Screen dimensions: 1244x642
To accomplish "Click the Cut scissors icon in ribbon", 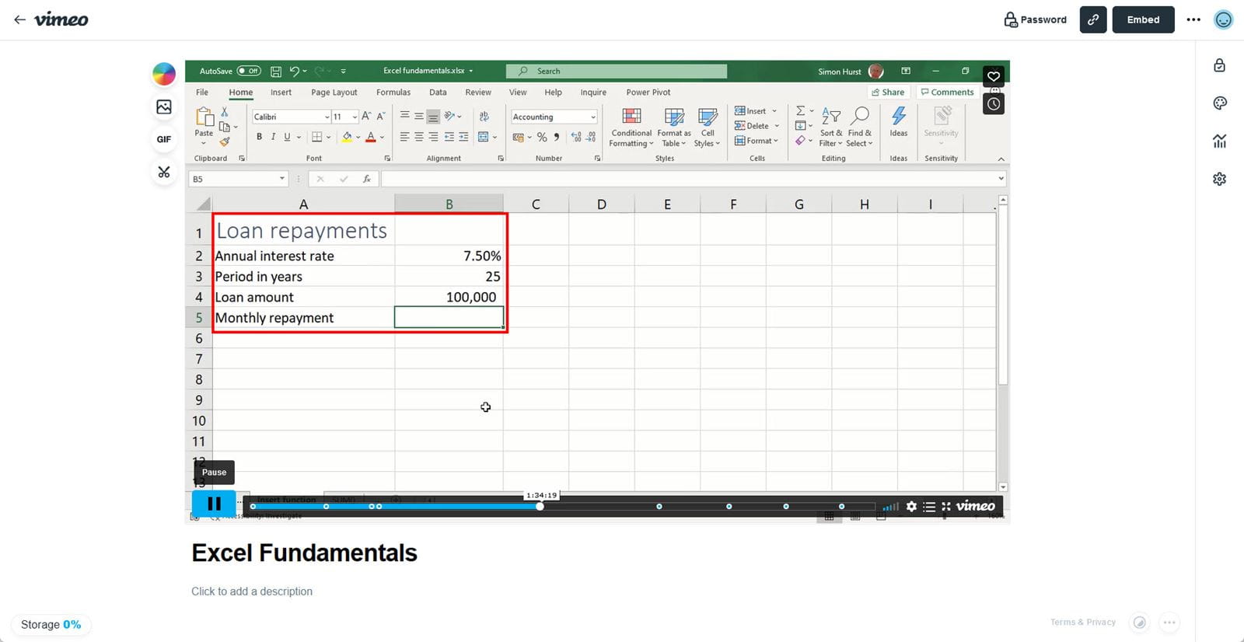I will [225, 112].
